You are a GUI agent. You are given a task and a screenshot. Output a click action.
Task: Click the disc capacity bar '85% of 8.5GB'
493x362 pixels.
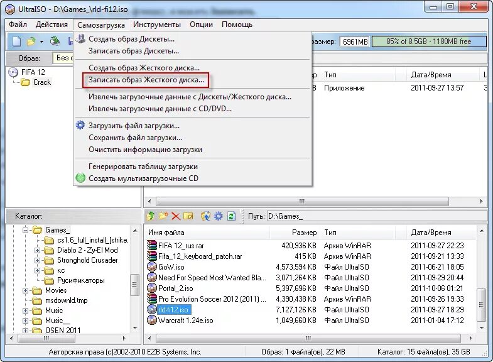pyautogui.click(x=429, y=41)
